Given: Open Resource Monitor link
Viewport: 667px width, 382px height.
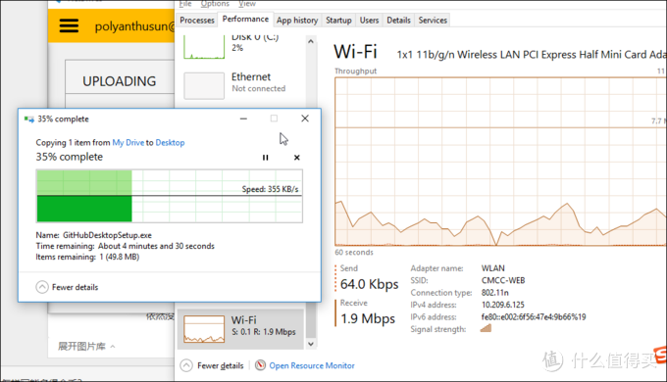Looking at the screenshot, I should pos(312,365).
